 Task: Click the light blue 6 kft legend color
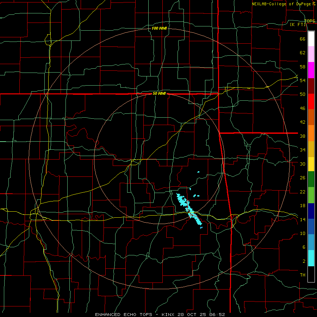point(311,242)
